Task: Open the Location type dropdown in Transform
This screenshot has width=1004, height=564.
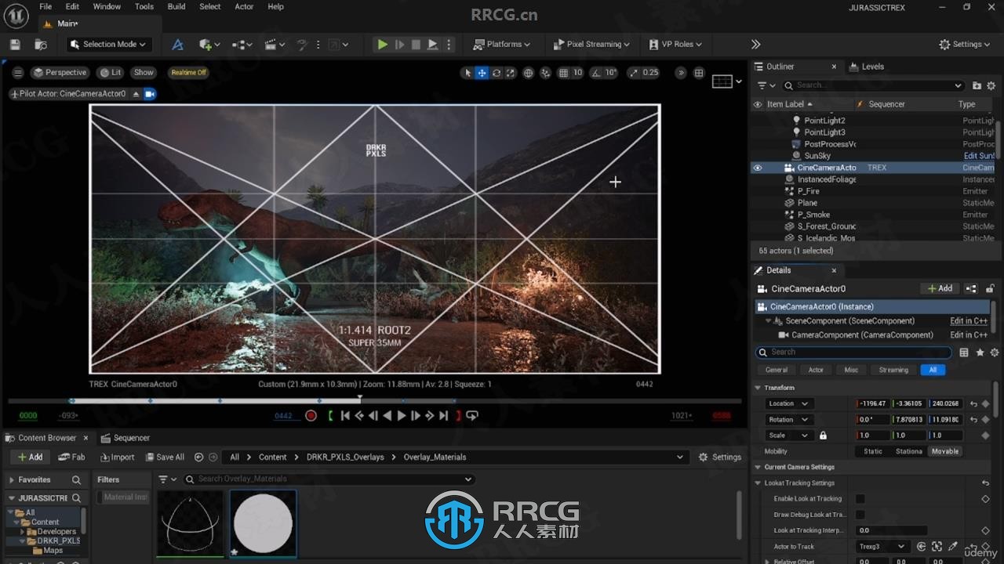Action: pyautogui.click(x=789, y=403)
